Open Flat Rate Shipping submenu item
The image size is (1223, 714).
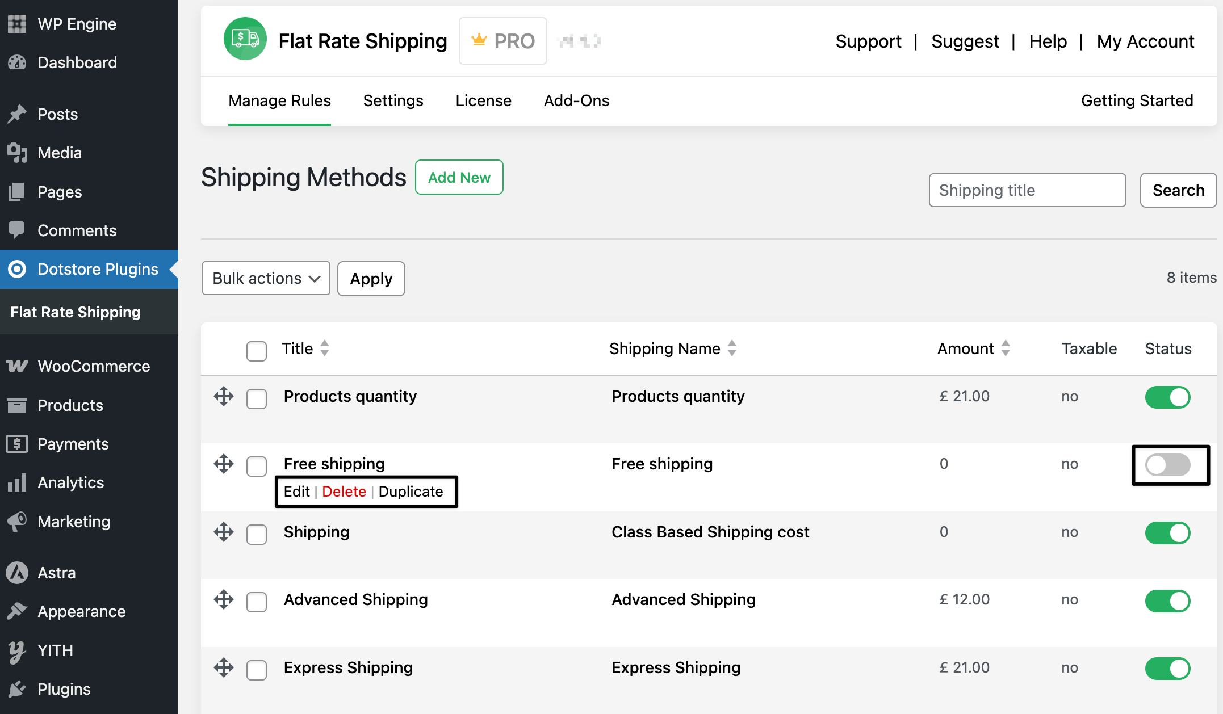tap(76, 312)
